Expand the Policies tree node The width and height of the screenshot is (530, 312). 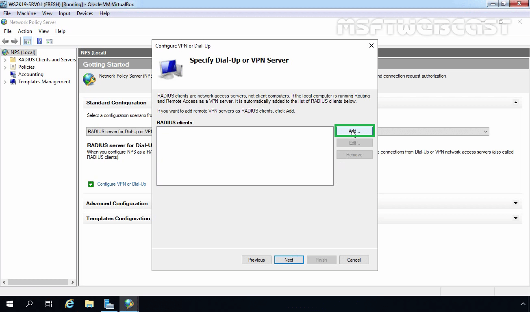[5, 67]
